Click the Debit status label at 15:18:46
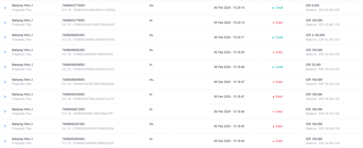363x148 pixels. tap(279, 112)
